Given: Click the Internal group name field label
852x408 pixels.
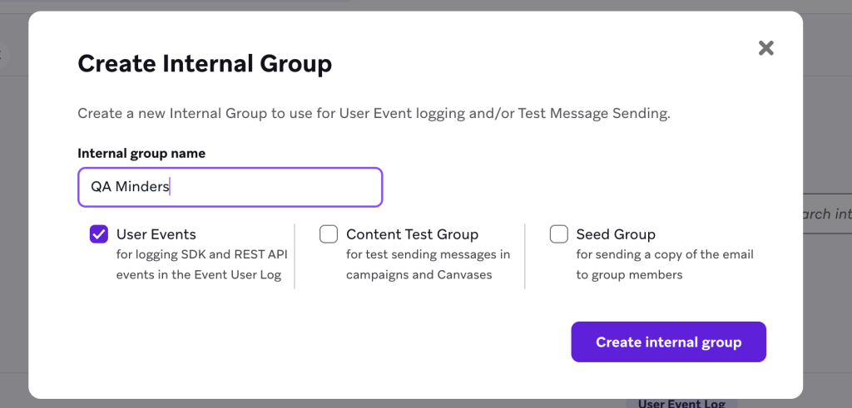Looking at the screenshot, I should 141,153.
